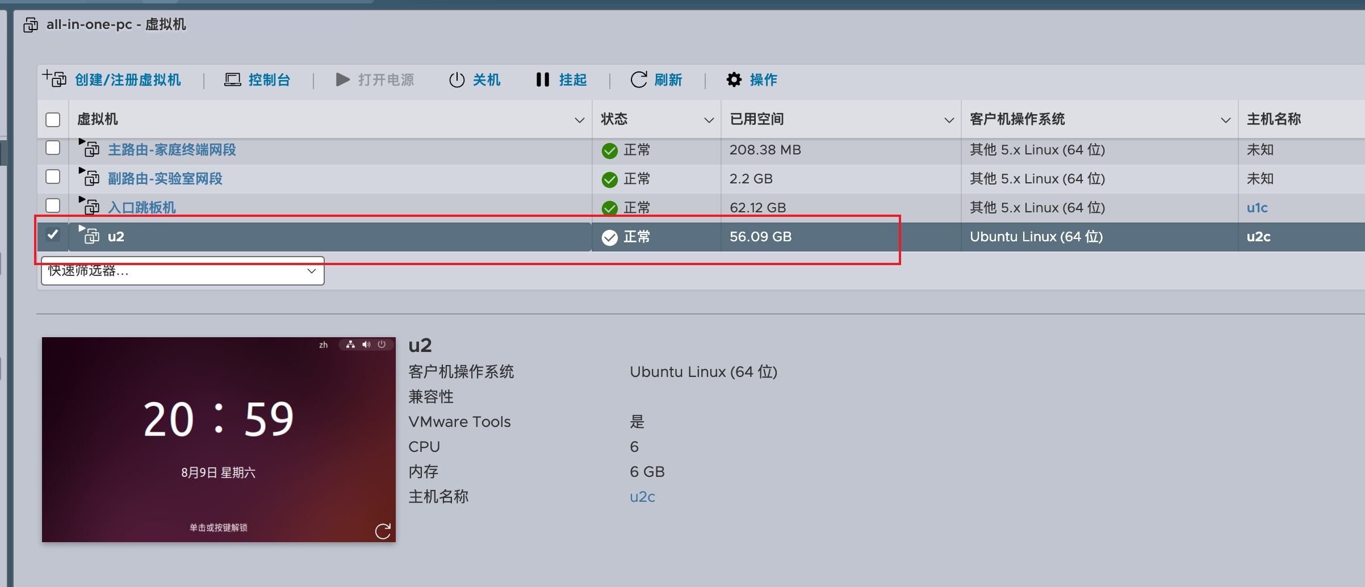Click u2c hostname link in details

pyautogui.click(x=642, y=497)
